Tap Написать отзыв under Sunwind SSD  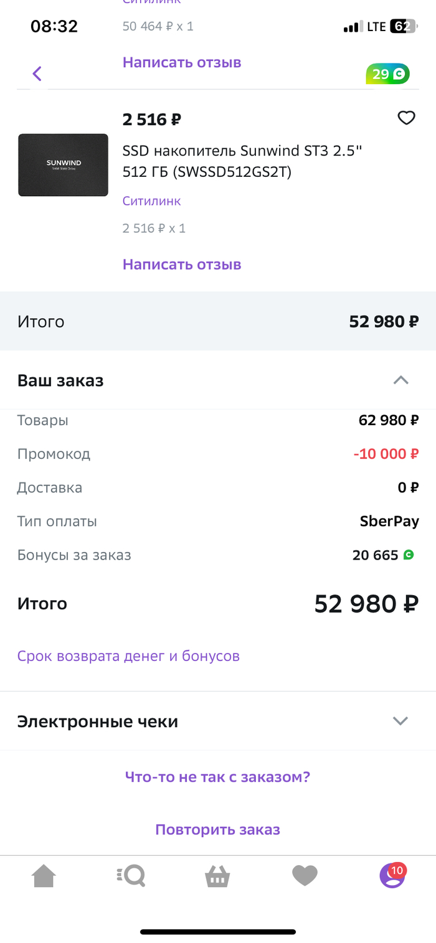click(x=182, y=265)
